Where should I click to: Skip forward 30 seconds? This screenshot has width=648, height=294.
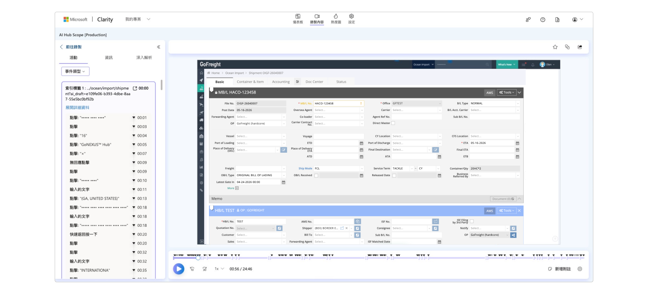tap(205, 269)
